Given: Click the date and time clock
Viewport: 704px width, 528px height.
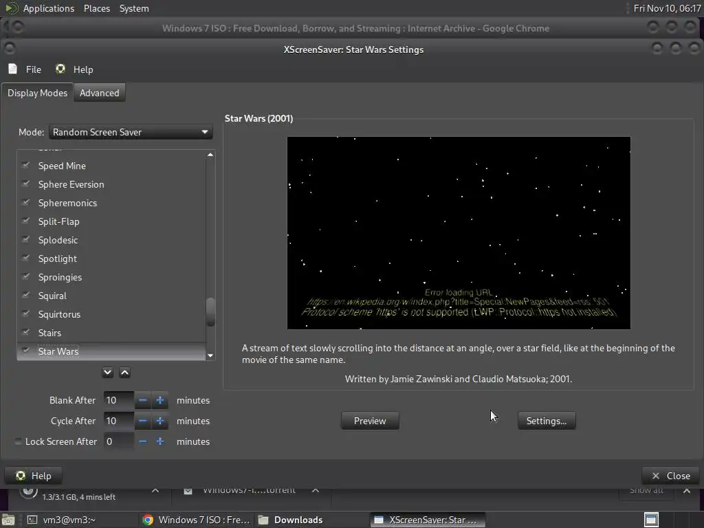Looking at the screenshot, I should [x=667, y=8].
